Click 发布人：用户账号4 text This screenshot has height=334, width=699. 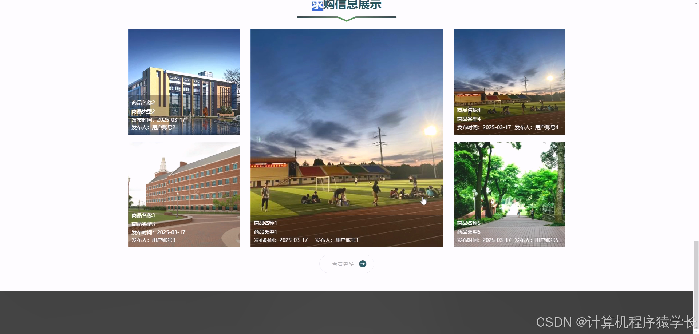tap(536, 127)
